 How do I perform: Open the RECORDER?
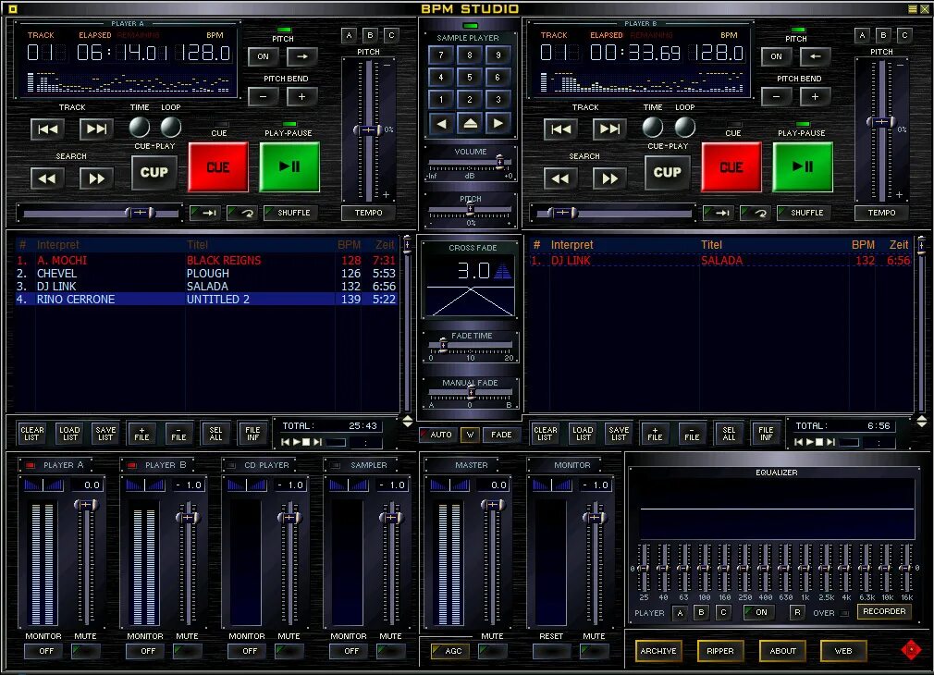pos(884,612)
